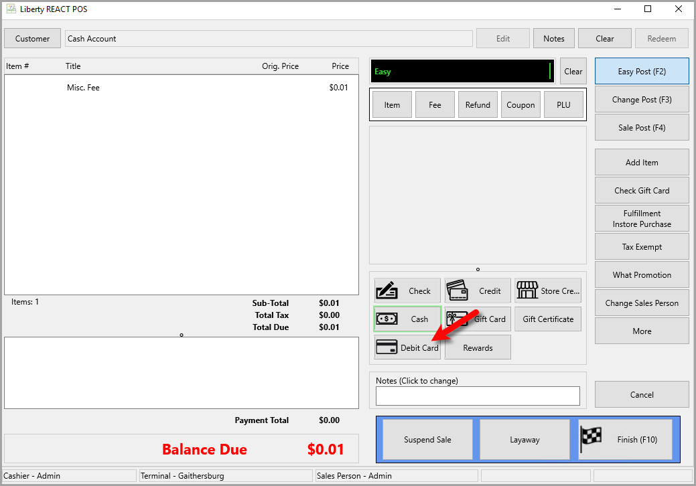Click Change Sales Person
Viewport: 696px width, 486px height.
point(642,303)
